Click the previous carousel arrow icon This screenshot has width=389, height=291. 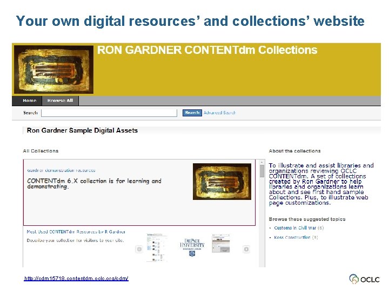pos(139,249)
